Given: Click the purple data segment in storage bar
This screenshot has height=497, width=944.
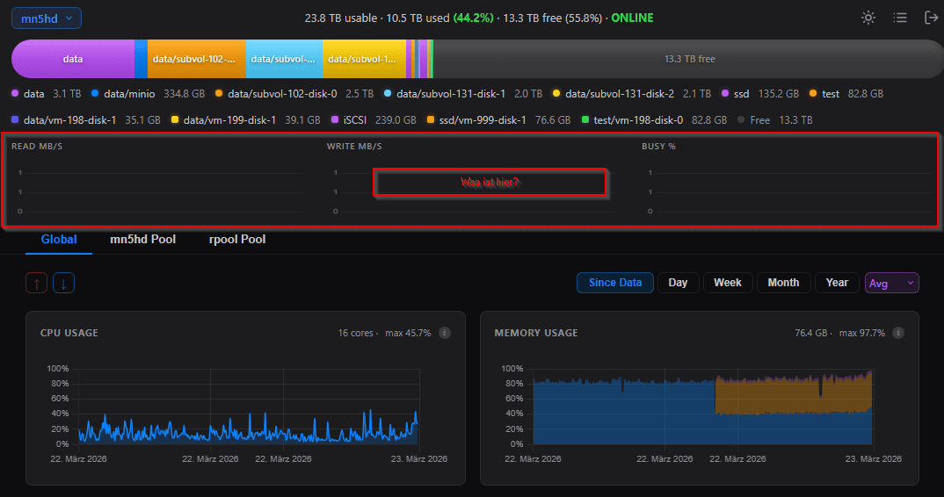Looking at the screenshot, I should click(73, 59).
